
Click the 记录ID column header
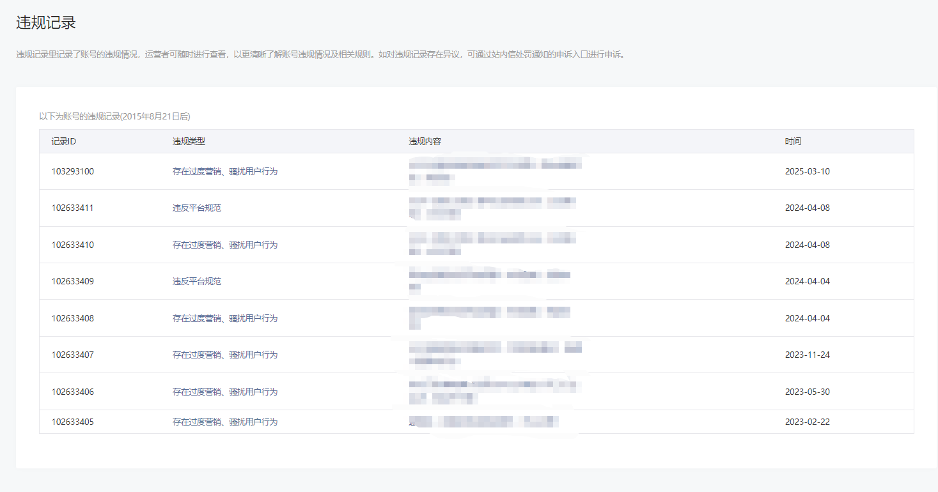[64, 141]
